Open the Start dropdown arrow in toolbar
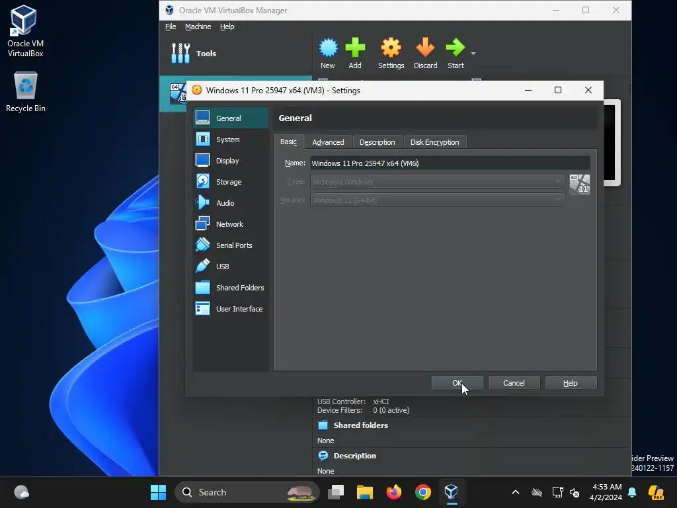 473,54
